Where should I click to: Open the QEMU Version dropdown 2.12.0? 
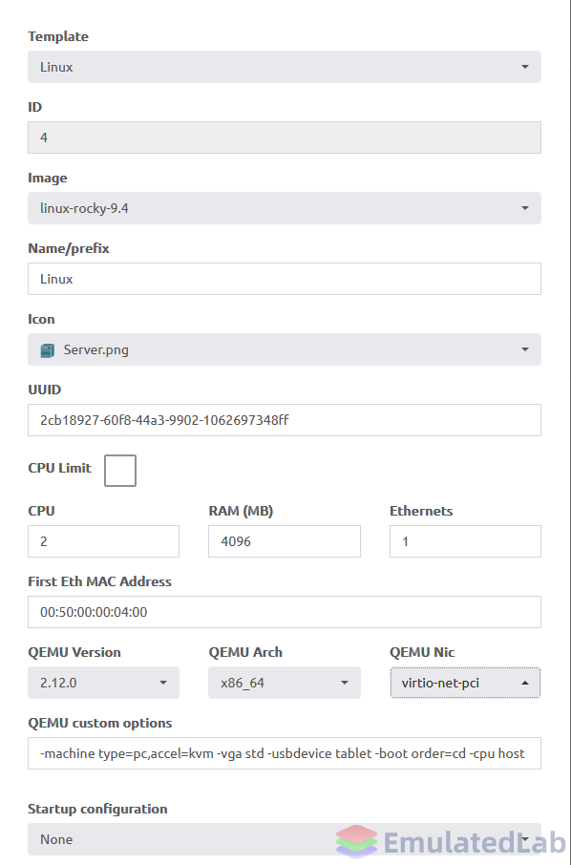tap(104, 683)
